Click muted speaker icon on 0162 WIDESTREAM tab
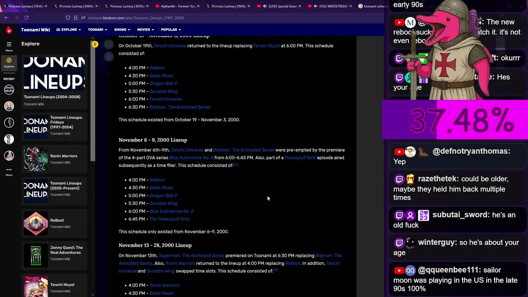Image resolution: width=528 pixels, height=297 pixels. [316, 6]
